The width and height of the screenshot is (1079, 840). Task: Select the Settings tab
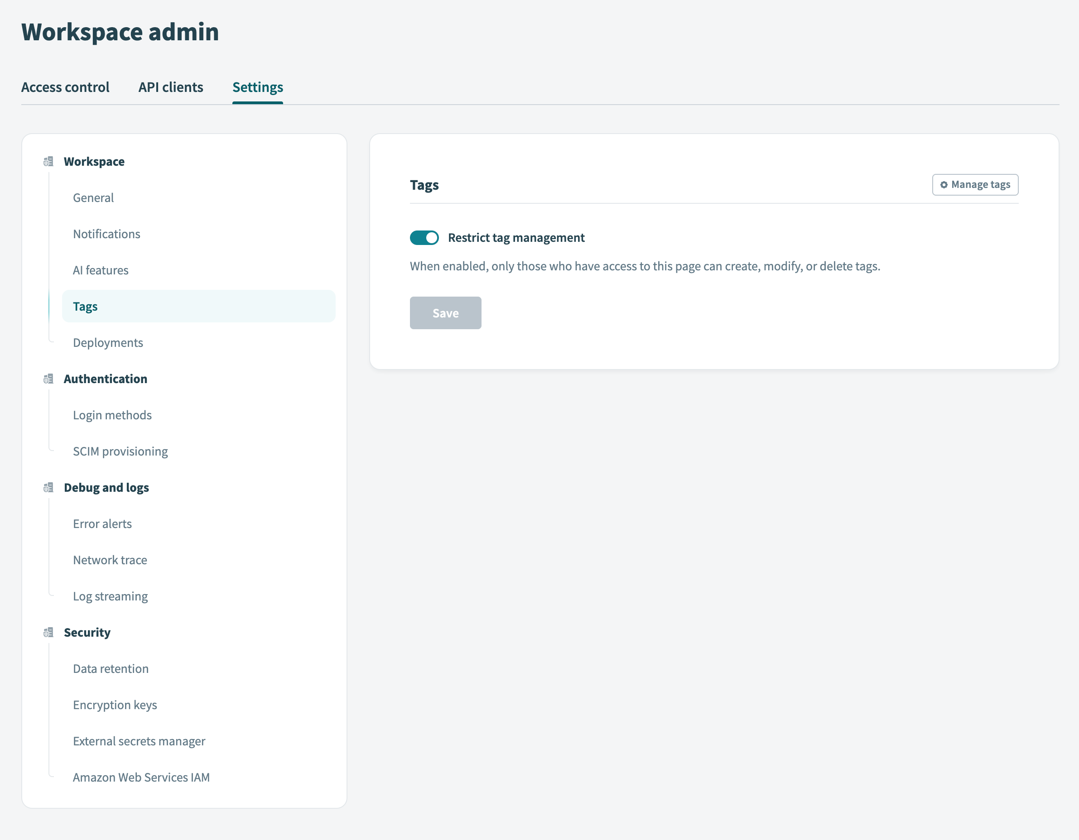pos(257,87)
